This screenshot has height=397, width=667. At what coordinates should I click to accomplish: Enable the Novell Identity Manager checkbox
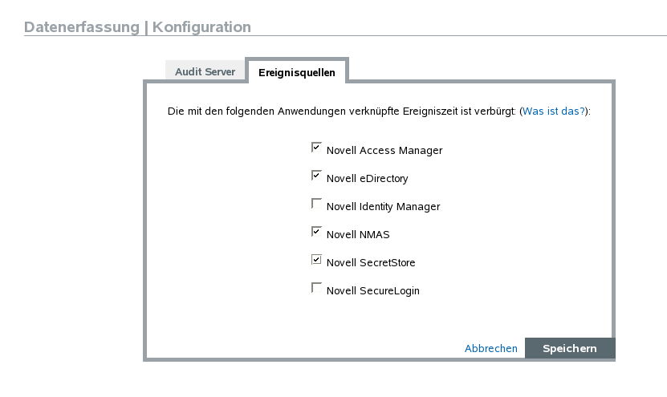click(316, 205)
